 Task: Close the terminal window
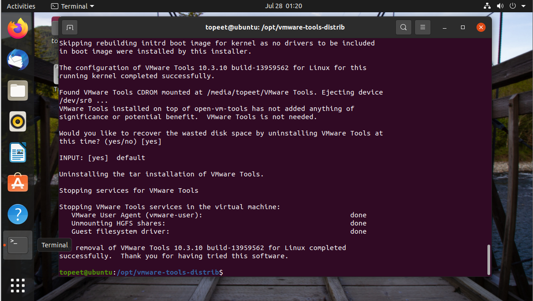(x=481, y=27)
